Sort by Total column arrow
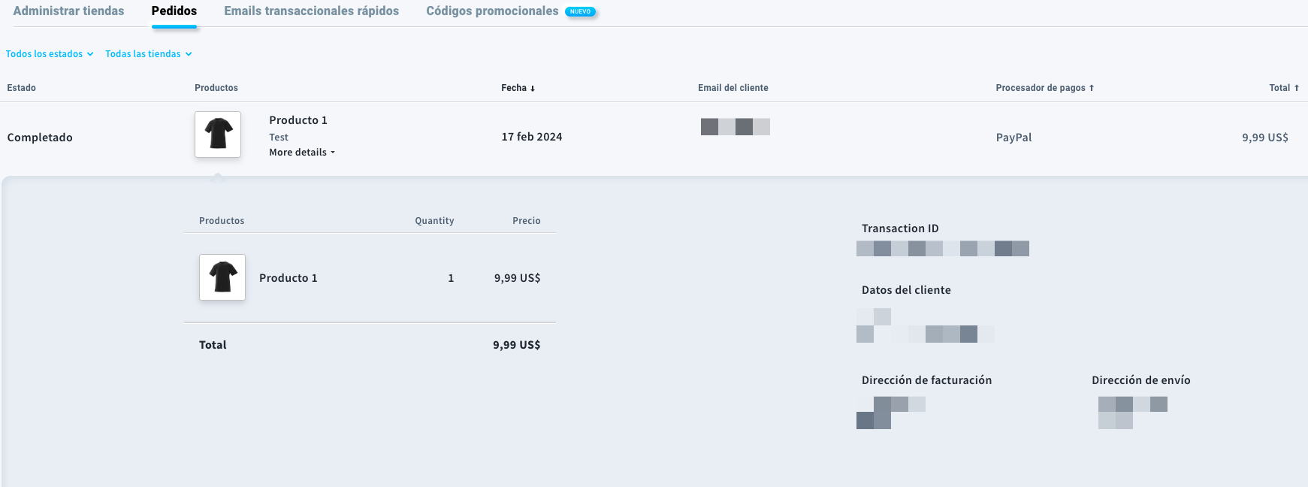 pos(1297,88)
